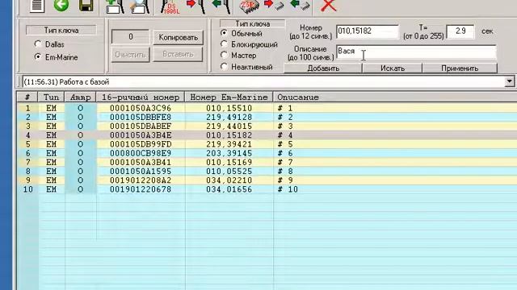Viewport: 517px width, 290px height.
Task: Click the 16-ричный номер column header
Action: [x=141, y=97]
